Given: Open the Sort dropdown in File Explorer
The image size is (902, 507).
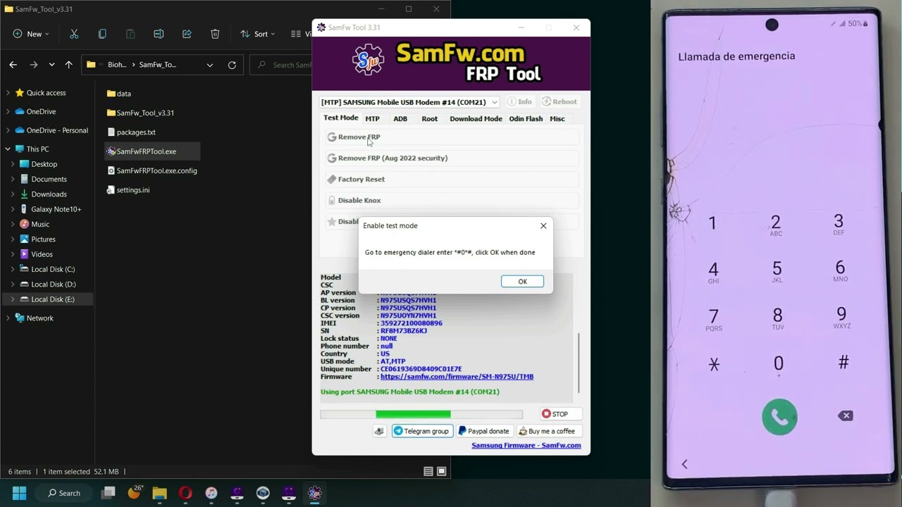Looking at the screenshot, I should point(258,34).
